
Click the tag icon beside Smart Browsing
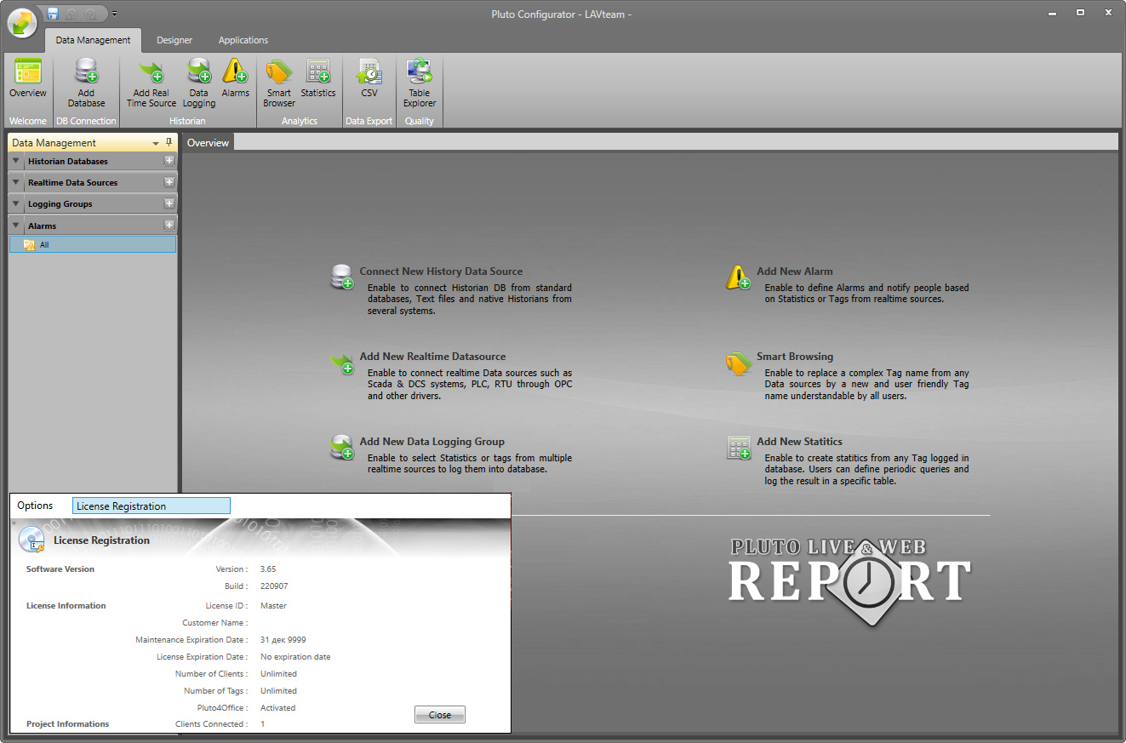tap(738, 363)
